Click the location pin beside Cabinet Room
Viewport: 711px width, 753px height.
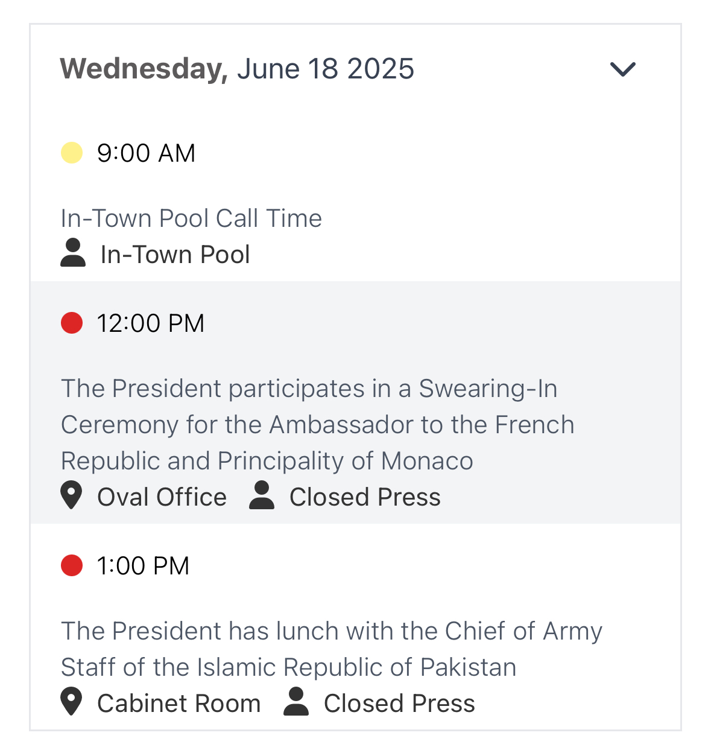click(x=71, y=702)
